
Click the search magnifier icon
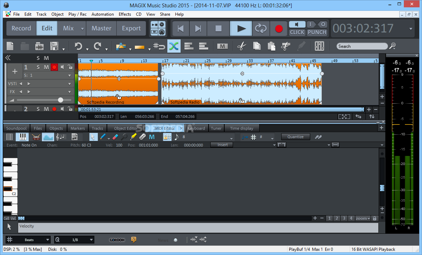point(393,46)
